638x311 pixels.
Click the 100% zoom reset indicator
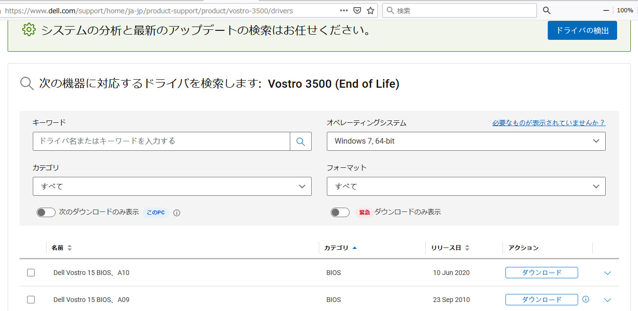625,10
